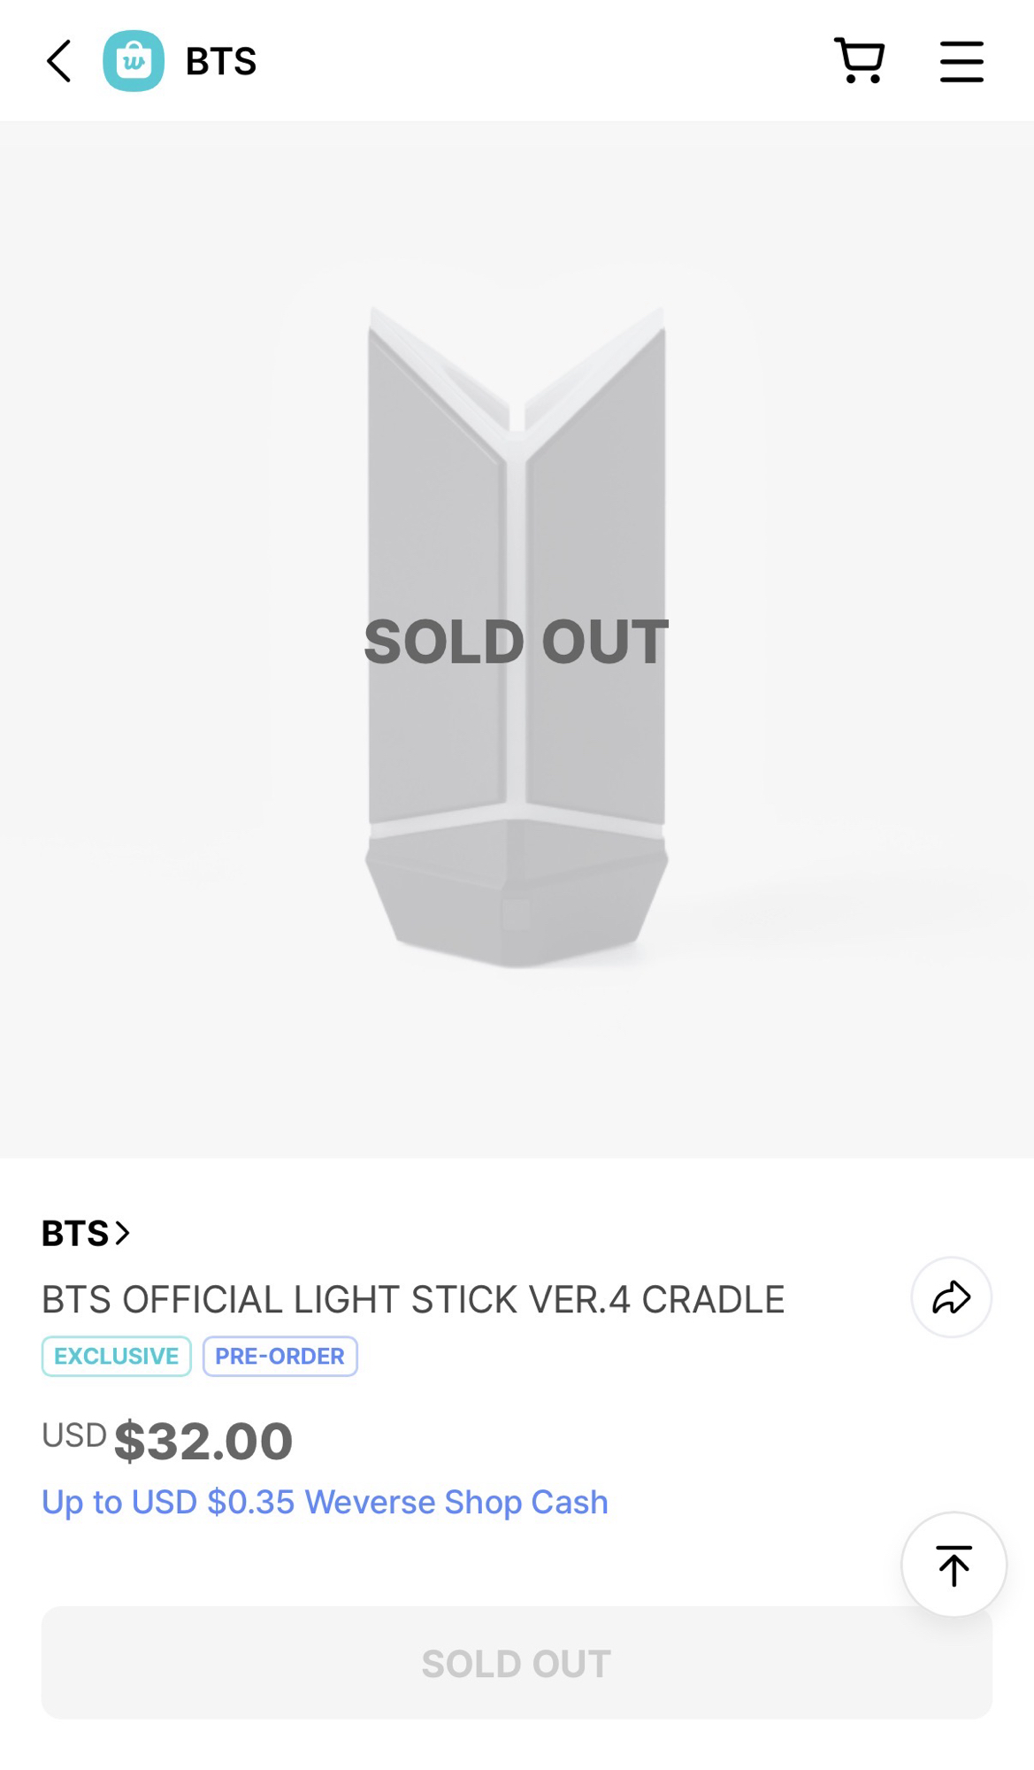Select the product title text

pyautogui.click(x=413, y=1299)
